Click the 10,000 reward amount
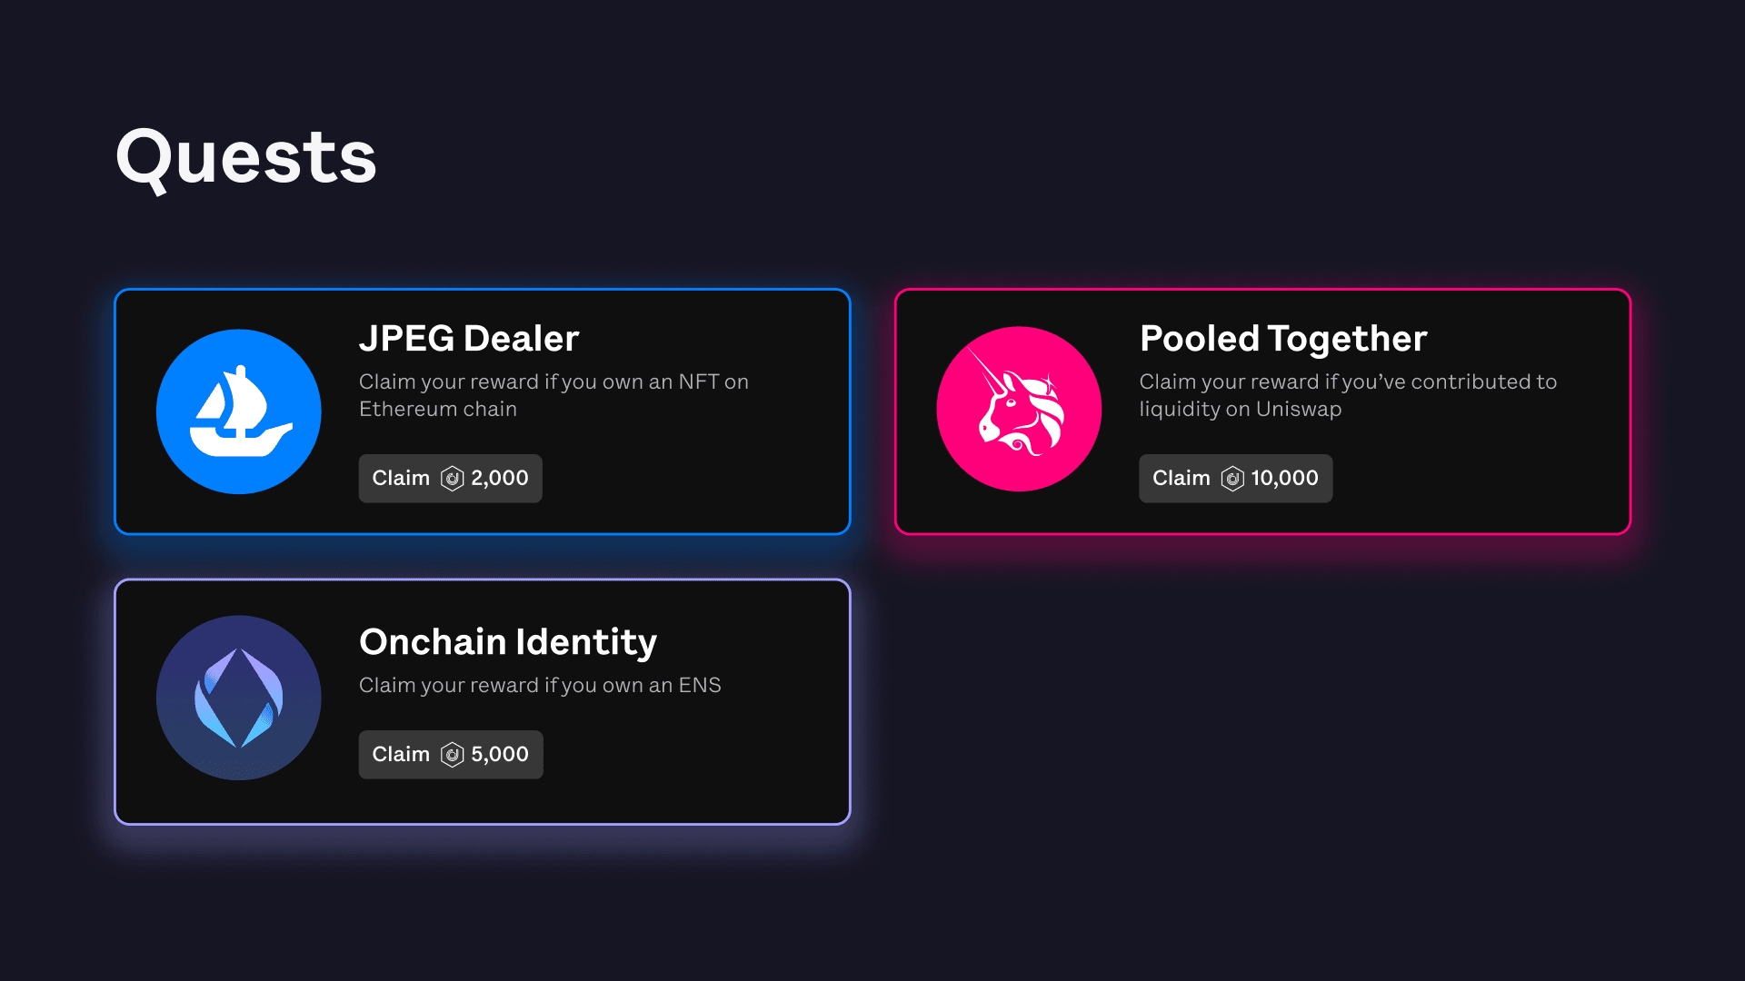Viewport: 1745px width, 981px height. [1284, 479]
